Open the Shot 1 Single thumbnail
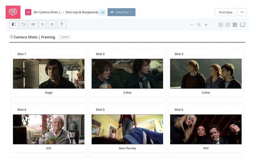The image size is (255, 168). [x=49, y=74]
